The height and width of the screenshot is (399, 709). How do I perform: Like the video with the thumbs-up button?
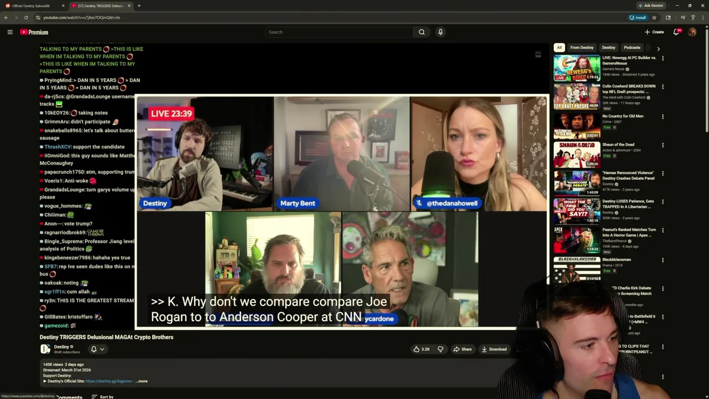(x=421, y=349)
